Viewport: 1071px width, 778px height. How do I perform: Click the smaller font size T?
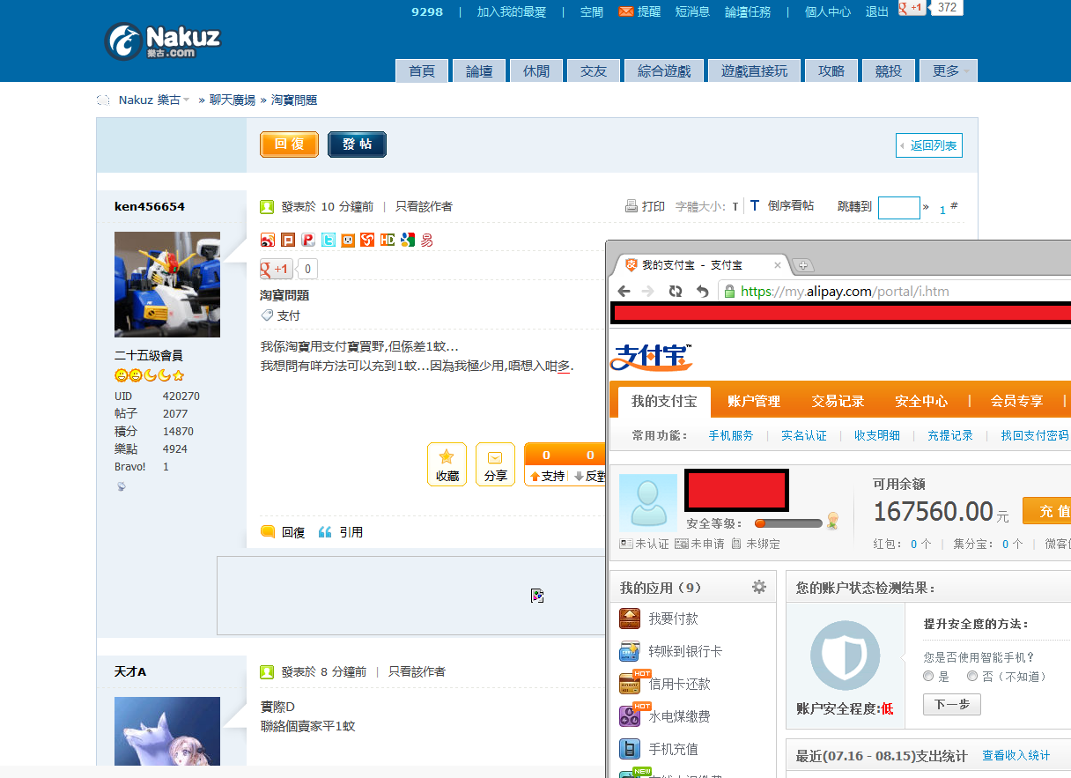735,207
